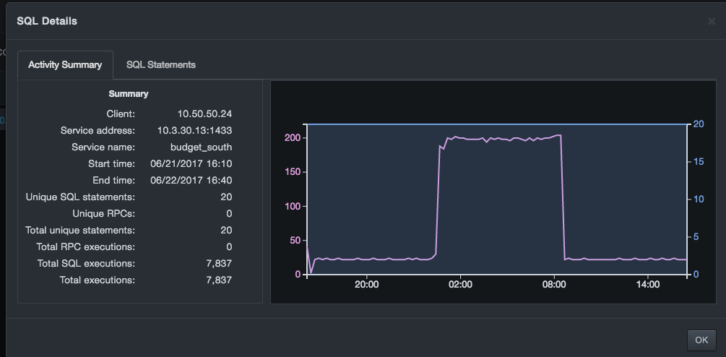
Task: Switch to the SQL Statements tab
Action: click(x=160, y=64)
